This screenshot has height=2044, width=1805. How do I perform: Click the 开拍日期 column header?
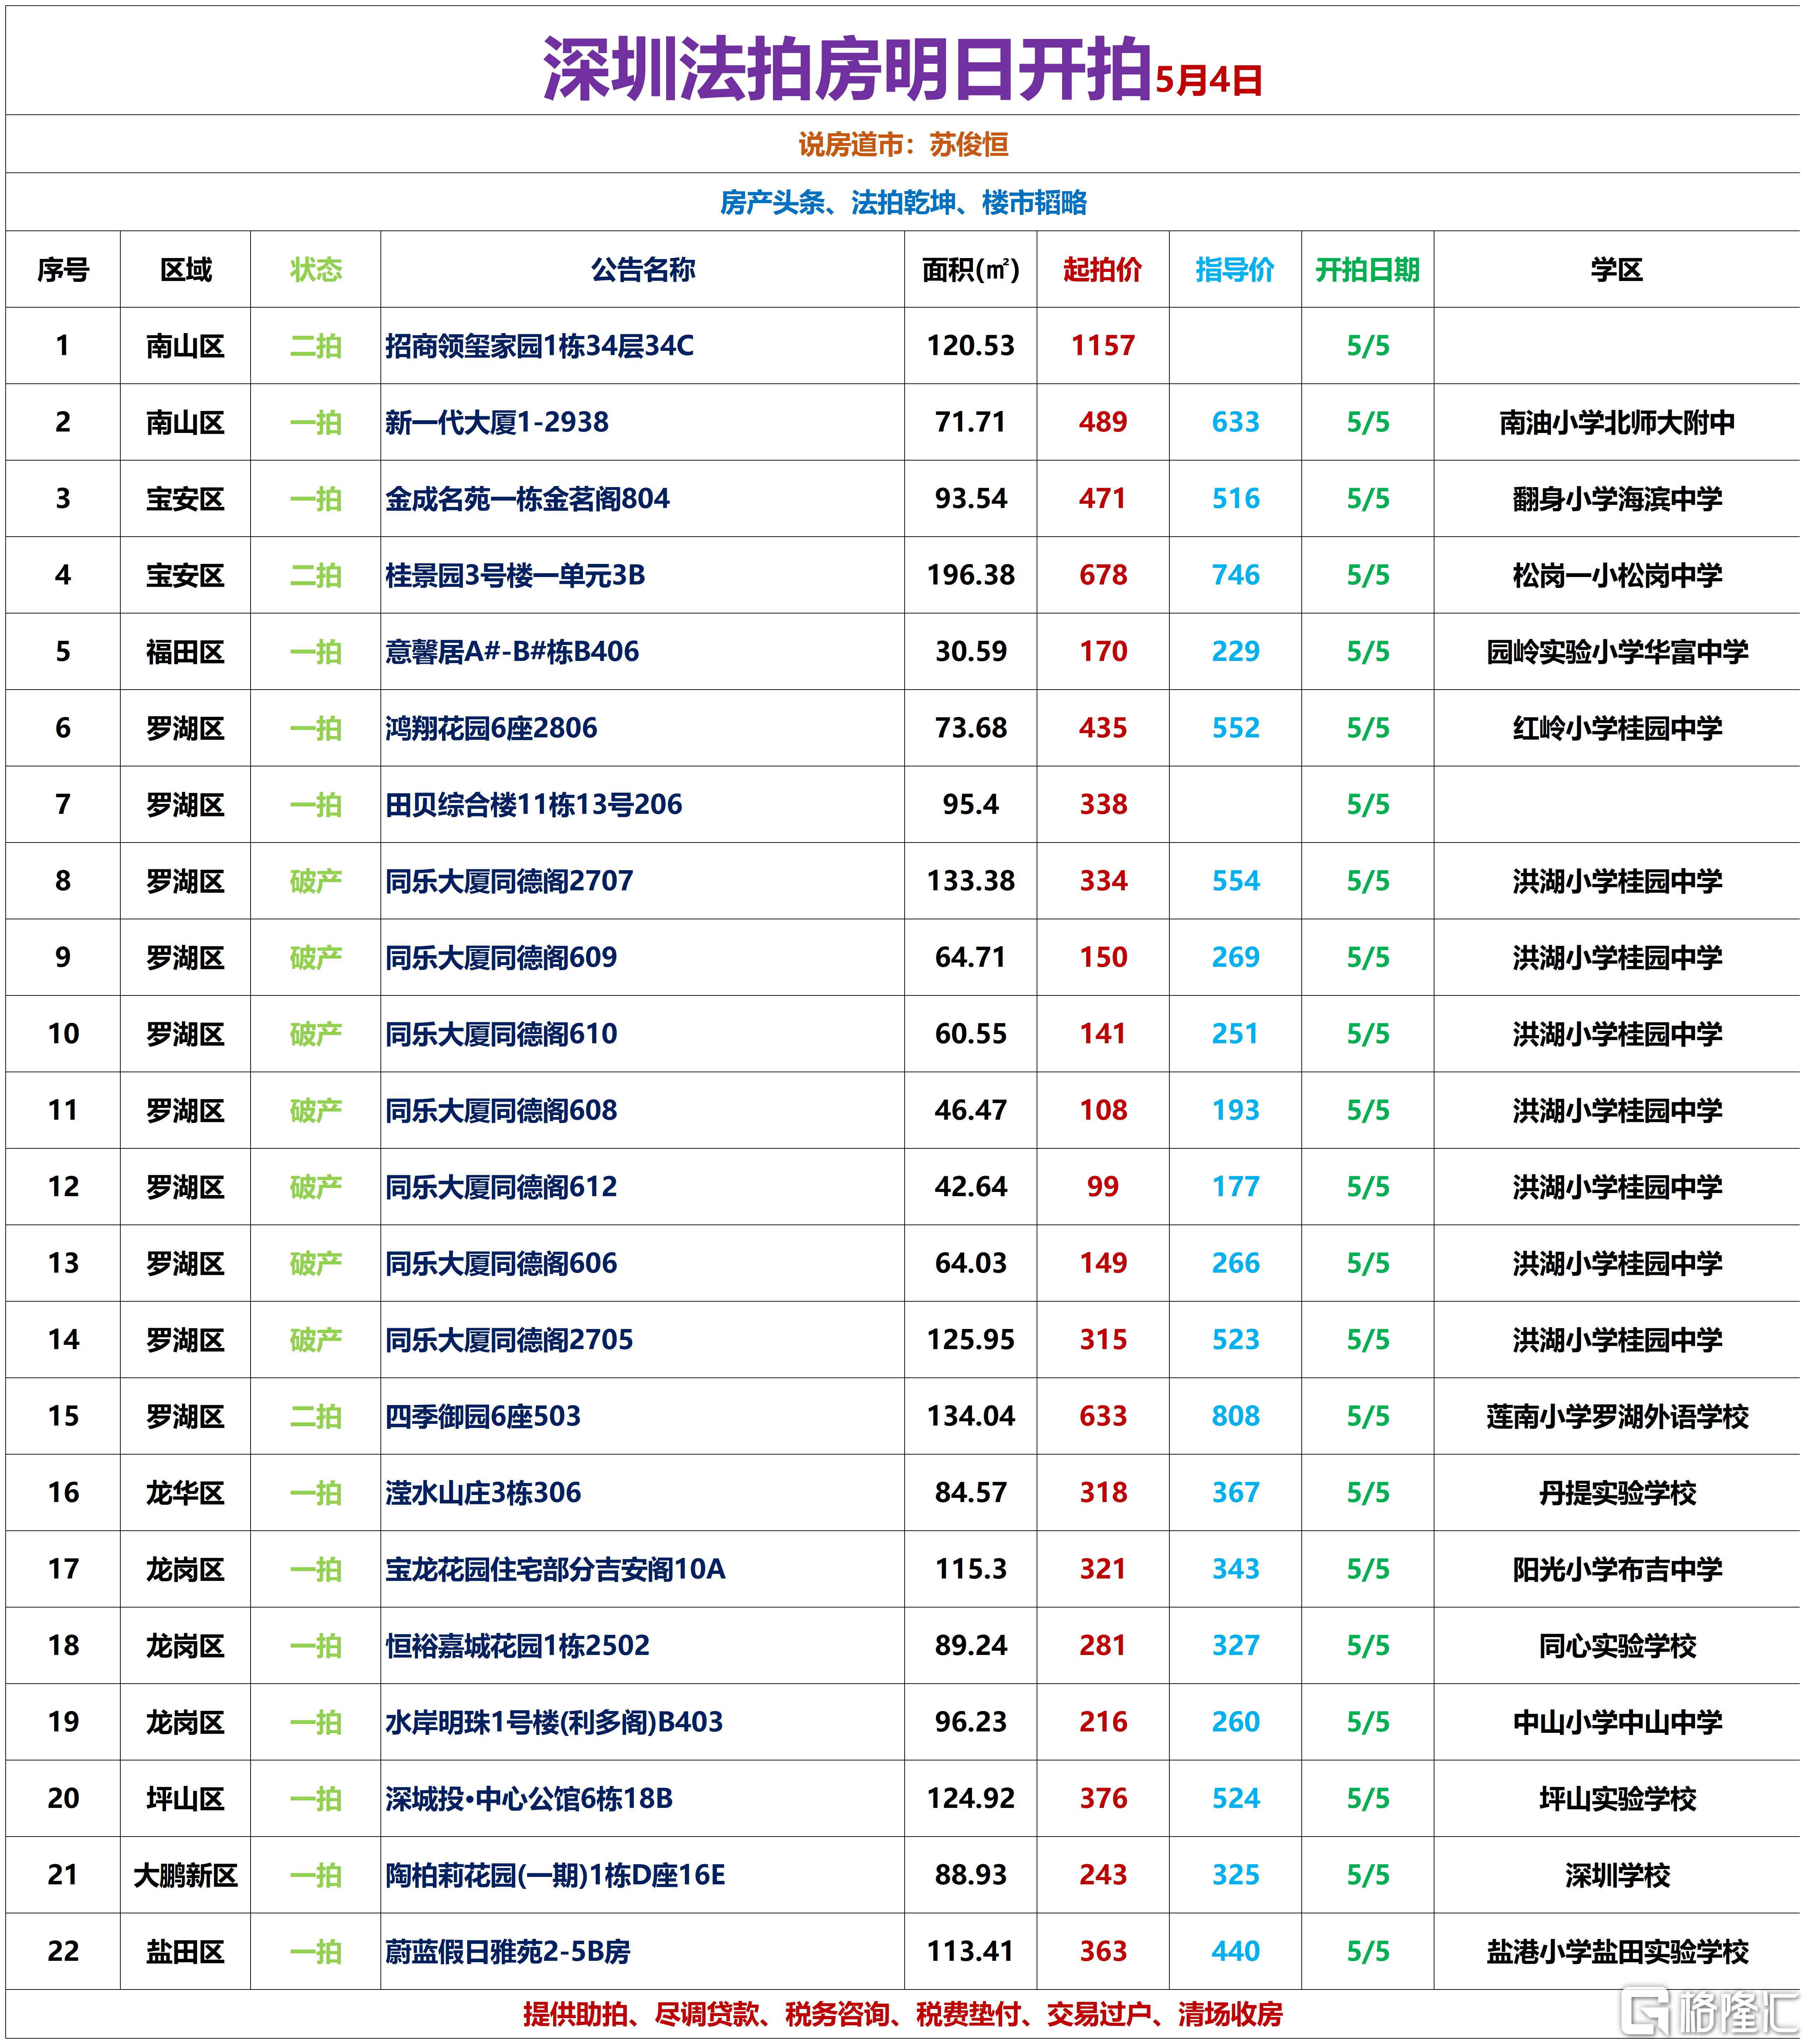point(1368,270)
